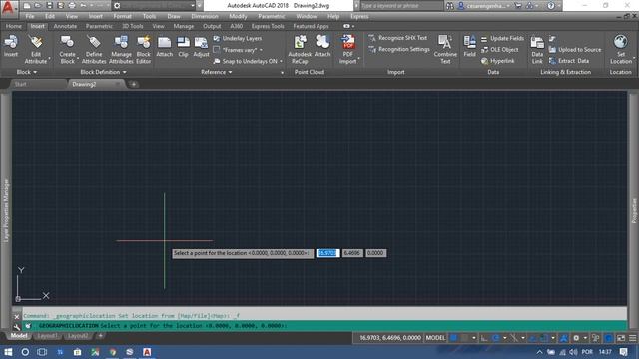Click the Workspace Switching gear icon
Image resolution: width=639 pixels, height=359 pixels.
(x=576, y=338)
